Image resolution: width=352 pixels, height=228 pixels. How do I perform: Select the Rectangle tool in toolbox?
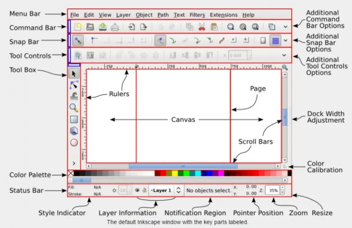[74, 119]
